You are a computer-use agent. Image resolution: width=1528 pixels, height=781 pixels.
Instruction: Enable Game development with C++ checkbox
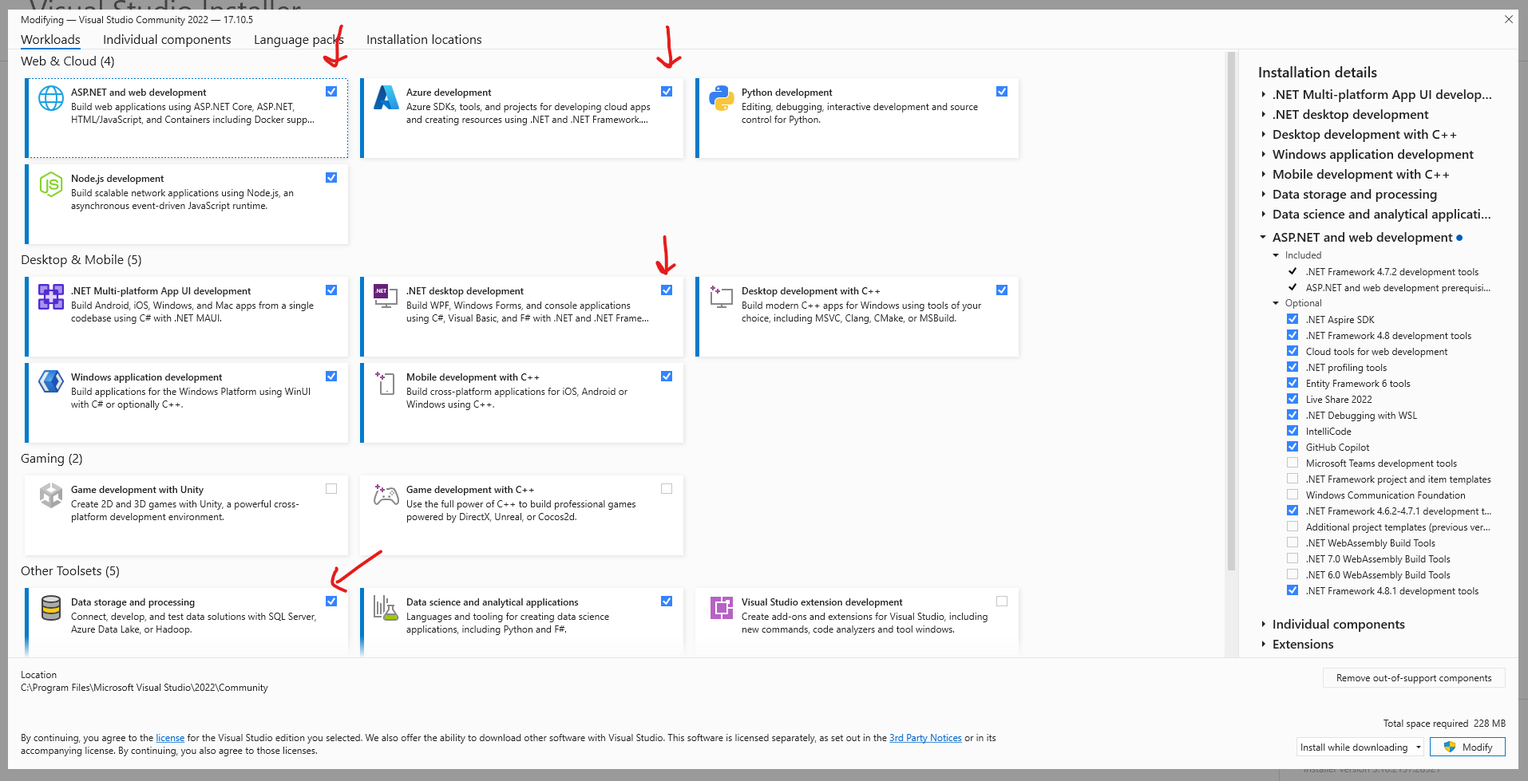pyautogui.click(x=667, y=489)
